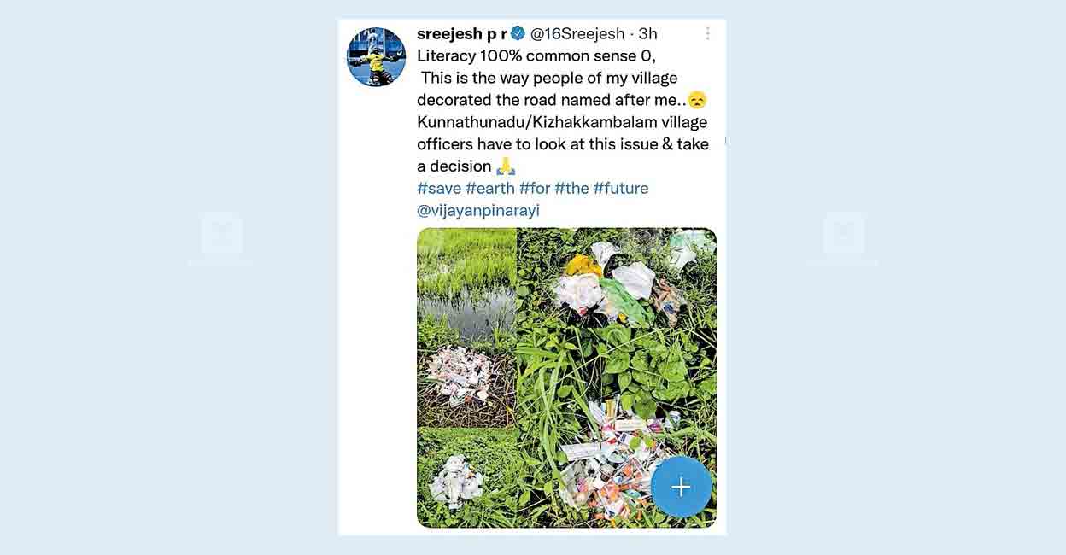Open the #the hashtag link

pyautogui.click(x=571, y=188)
